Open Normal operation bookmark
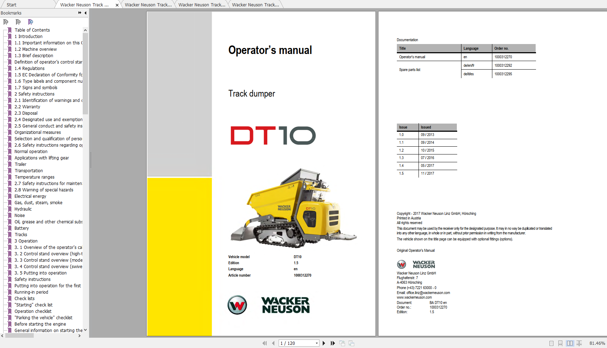This screenshot has height=348, width=607. pos(31,152)
